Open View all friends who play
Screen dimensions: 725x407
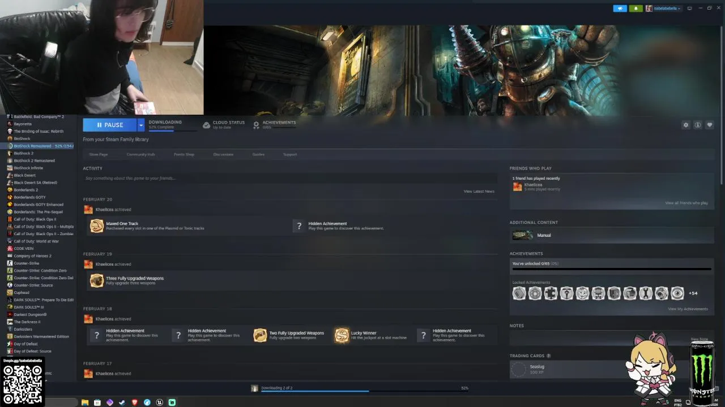click(x=686, y=203)
